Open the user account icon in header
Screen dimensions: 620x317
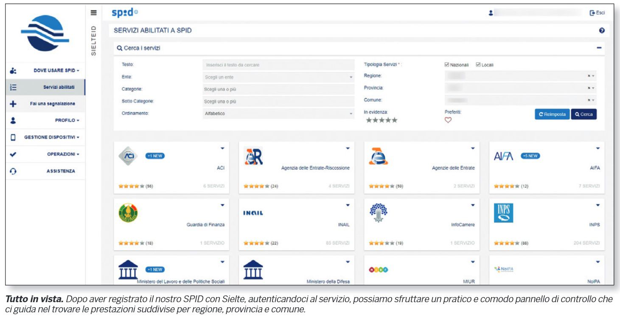tap(491, 13)
